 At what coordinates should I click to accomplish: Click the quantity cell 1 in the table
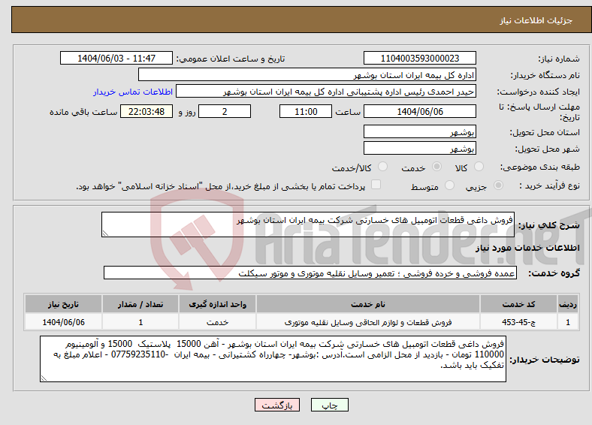click(140, 322)
